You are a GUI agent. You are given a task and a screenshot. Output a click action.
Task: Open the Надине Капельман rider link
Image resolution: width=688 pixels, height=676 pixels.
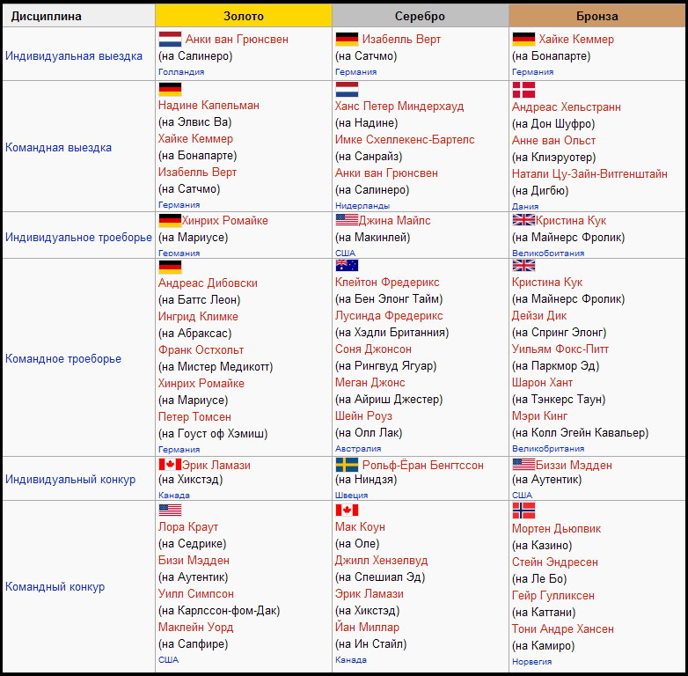209,106
